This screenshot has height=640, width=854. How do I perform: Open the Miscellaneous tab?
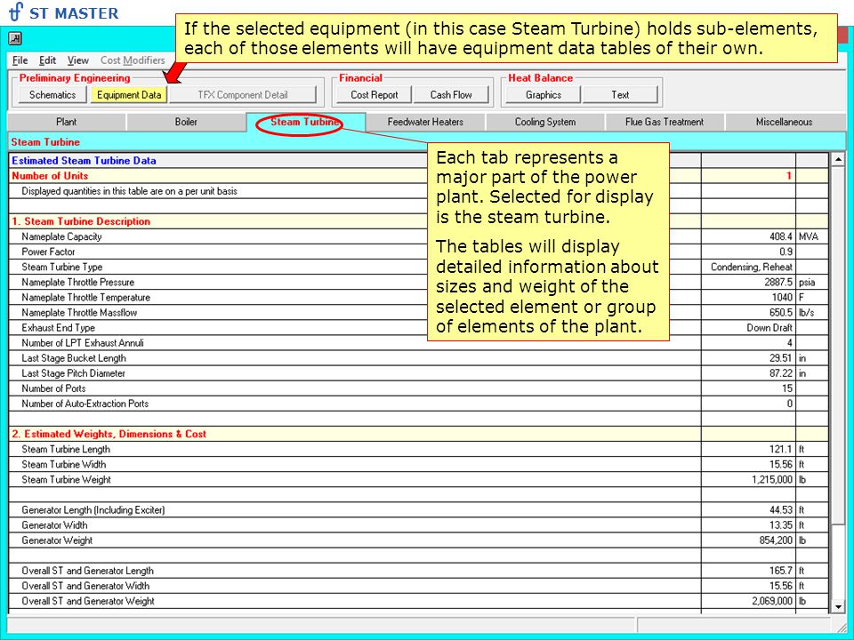[785, 122]
